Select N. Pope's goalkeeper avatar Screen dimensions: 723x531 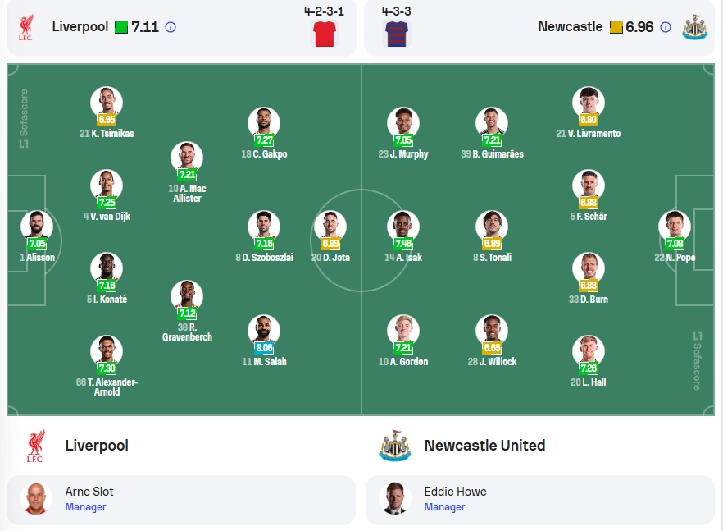(x=675, y=227)
